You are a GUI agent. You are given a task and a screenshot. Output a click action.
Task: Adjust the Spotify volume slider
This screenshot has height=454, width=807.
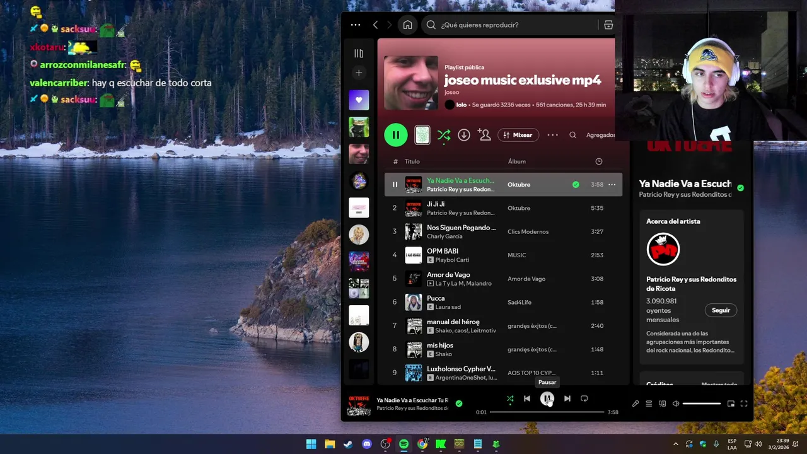coord(701,404)
